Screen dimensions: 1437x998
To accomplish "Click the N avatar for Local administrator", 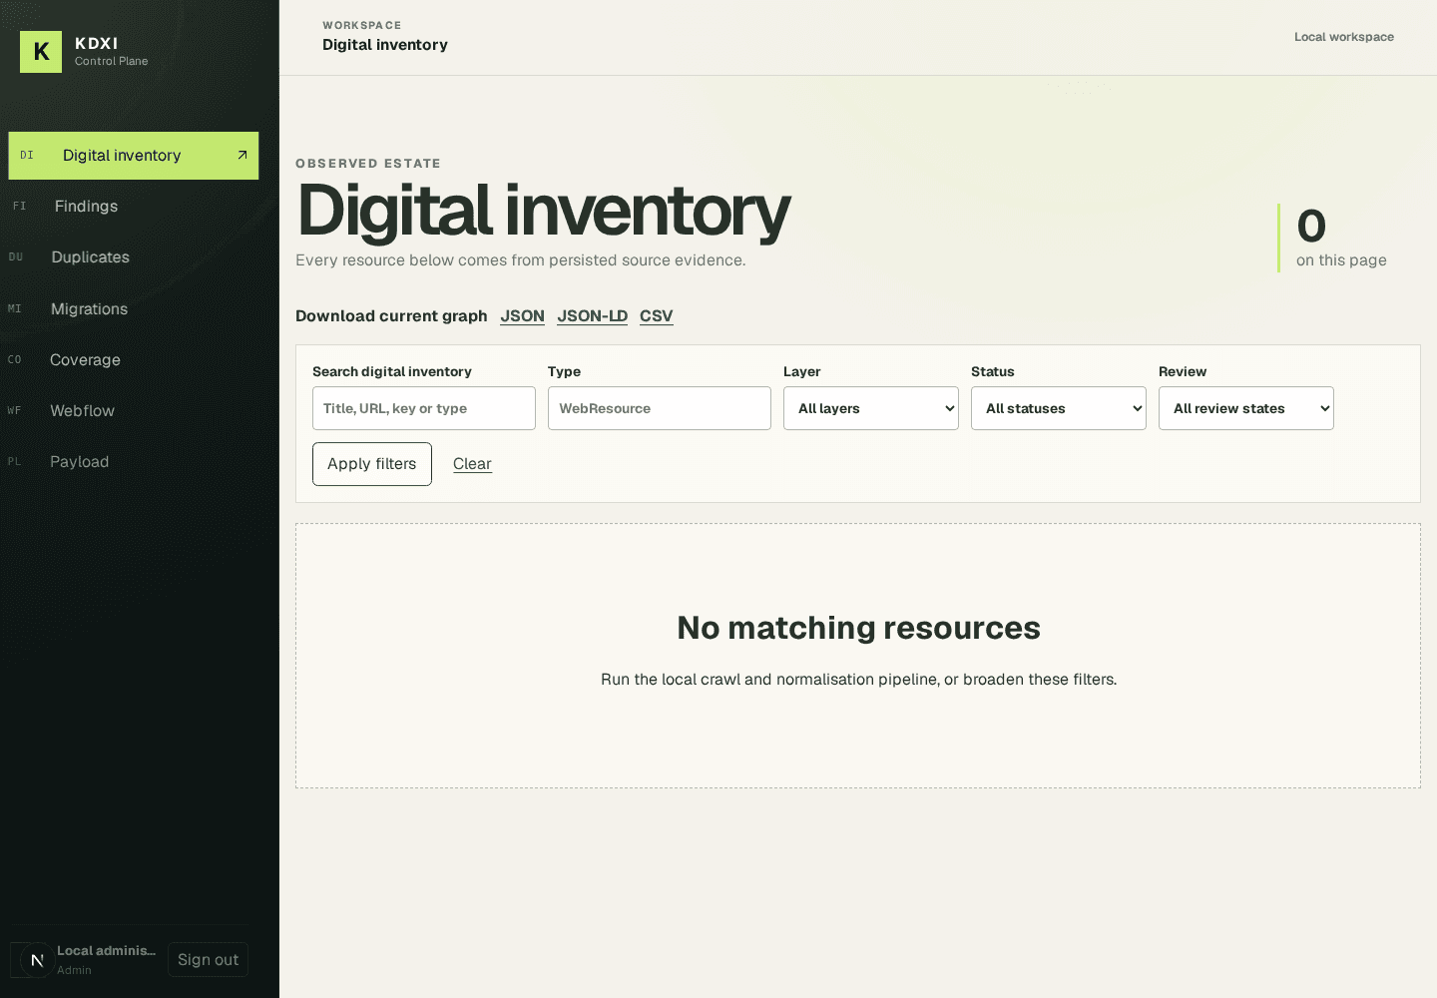I will point(37,960).
